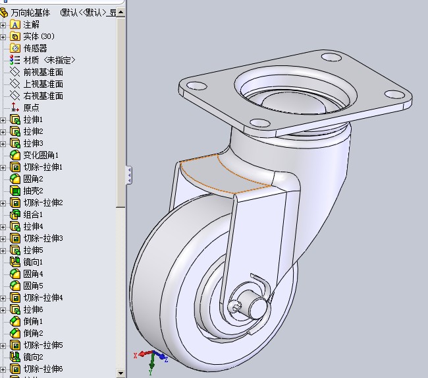Viewport: 428px width, 378px height.
Task: Select the 切除-拉伸1 feature label
Action: point(43,167)
